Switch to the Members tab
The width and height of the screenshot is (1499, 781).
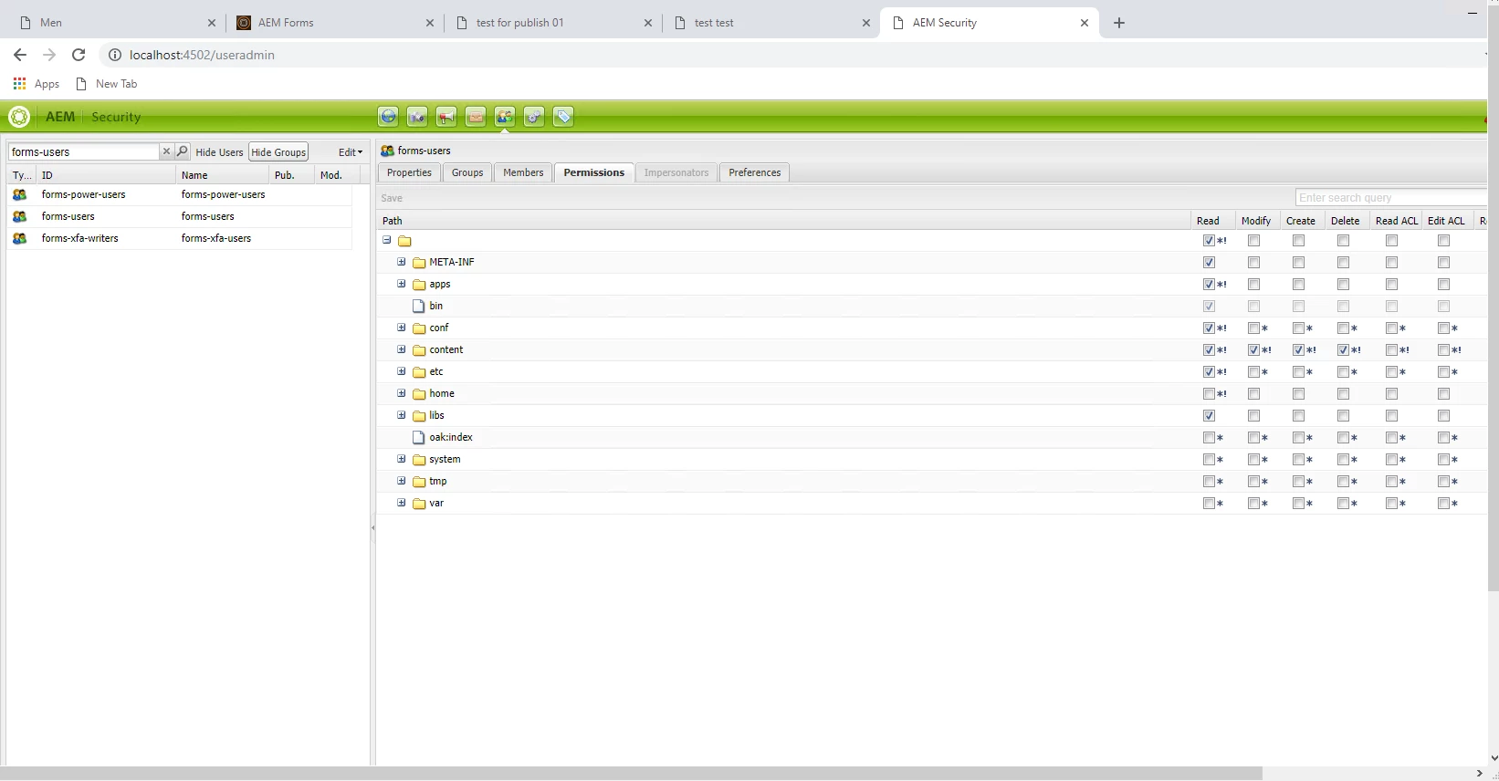pyautogui.click(x=523, y=172)
